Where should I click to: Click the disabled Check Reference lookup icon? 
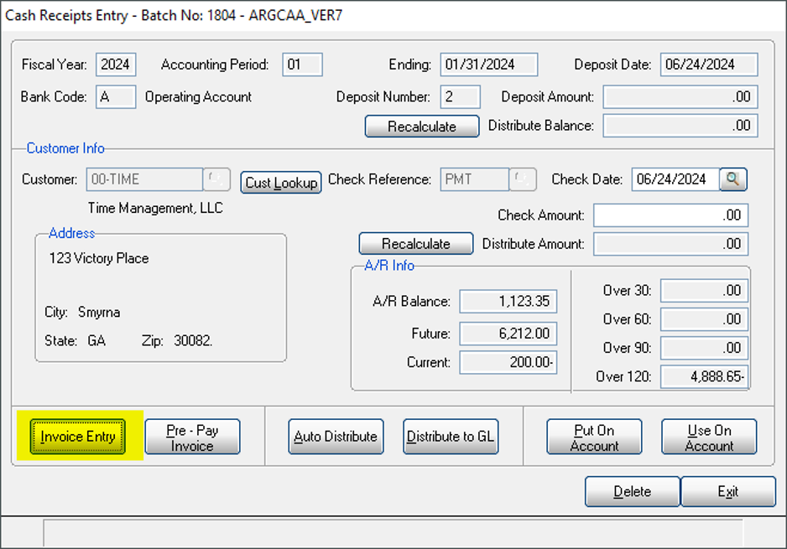click(523, 179)
